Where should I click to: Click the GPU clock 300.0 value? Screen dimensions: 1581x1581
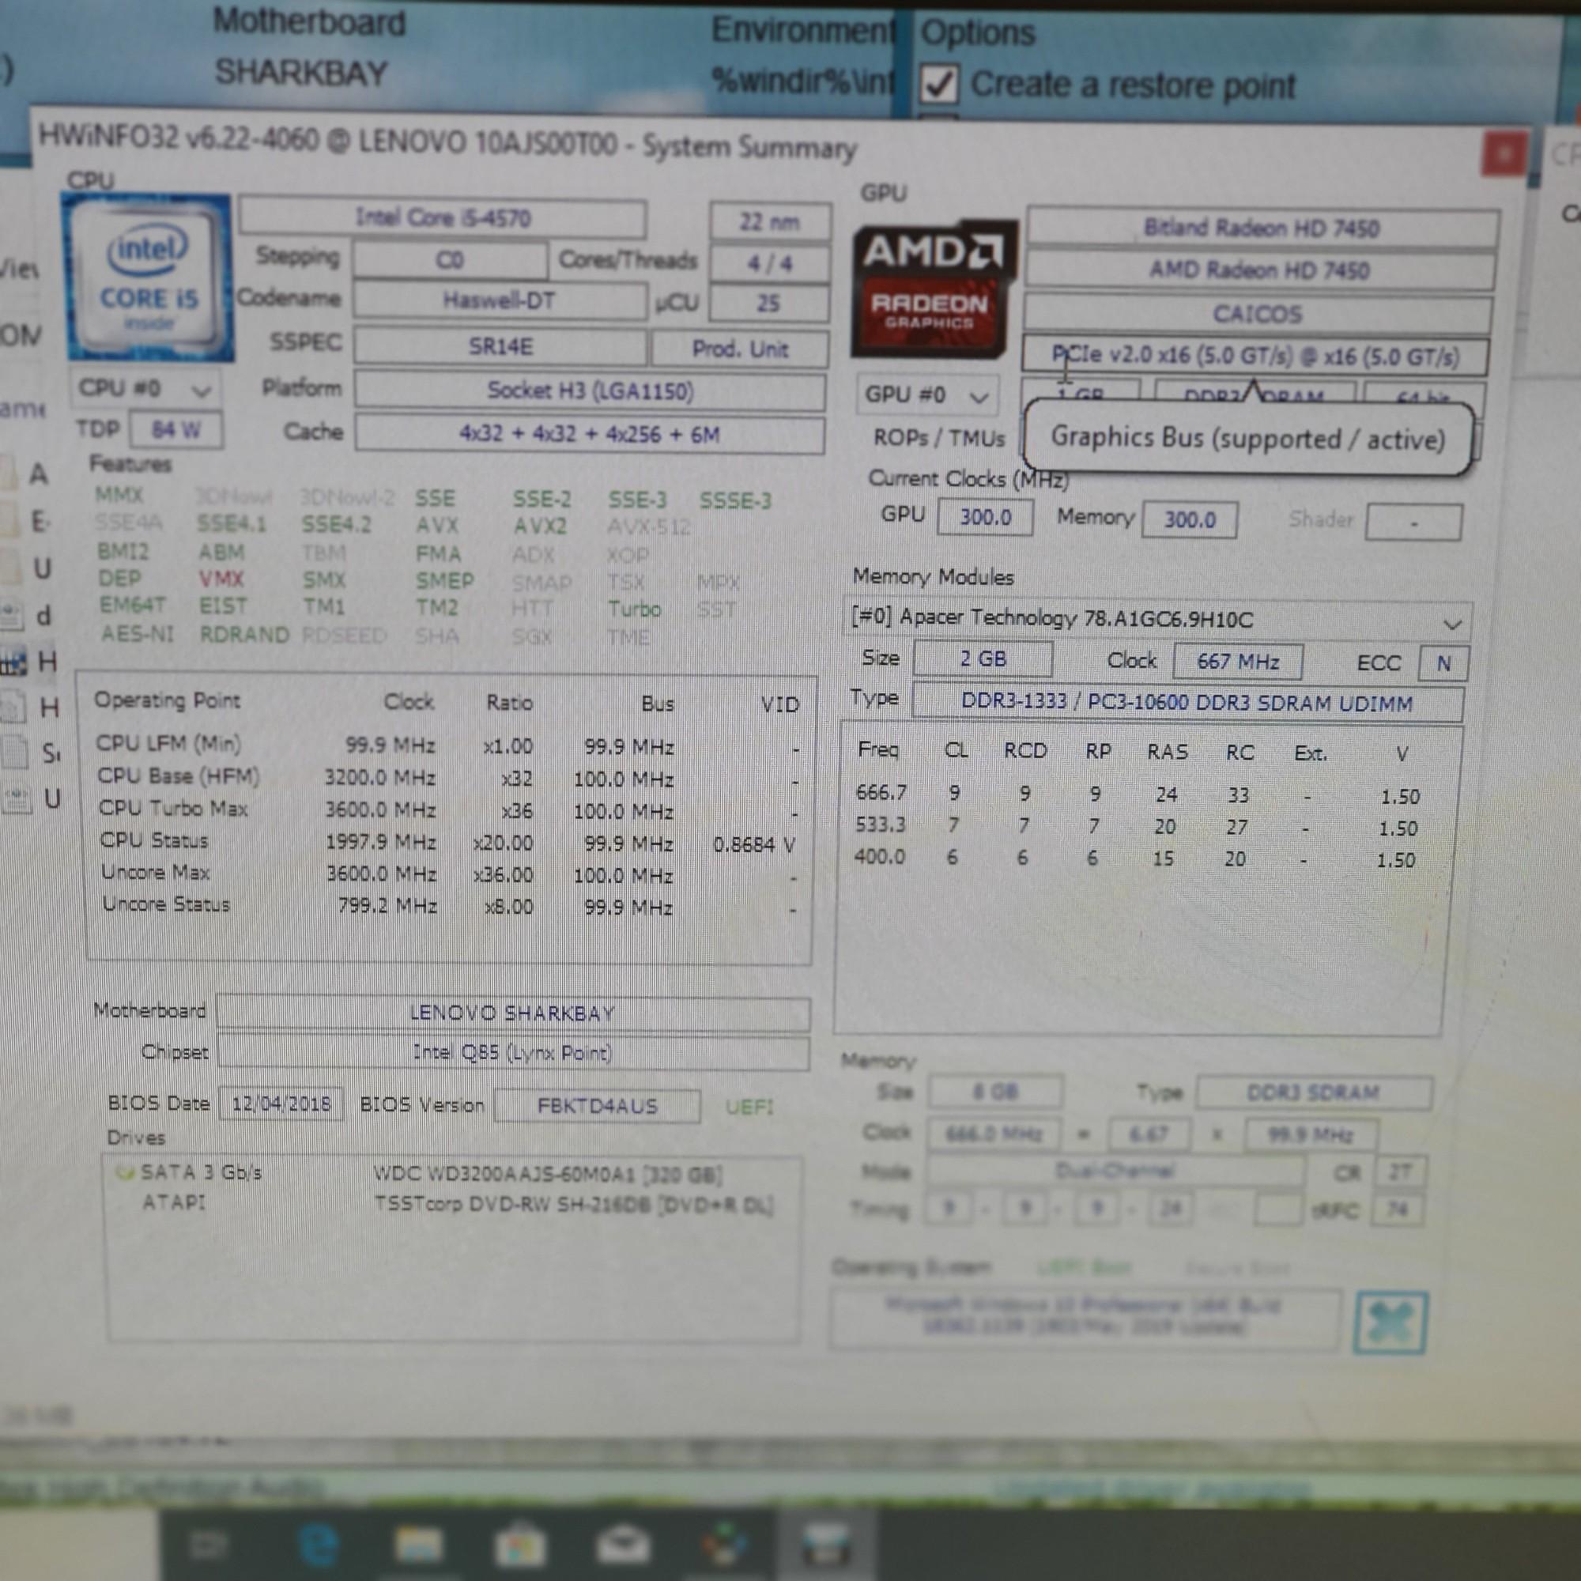[985, 517]
